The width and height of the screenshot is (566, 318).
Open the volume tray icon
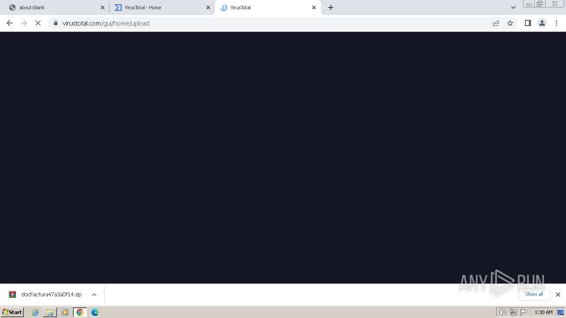(x=503, y=312)
